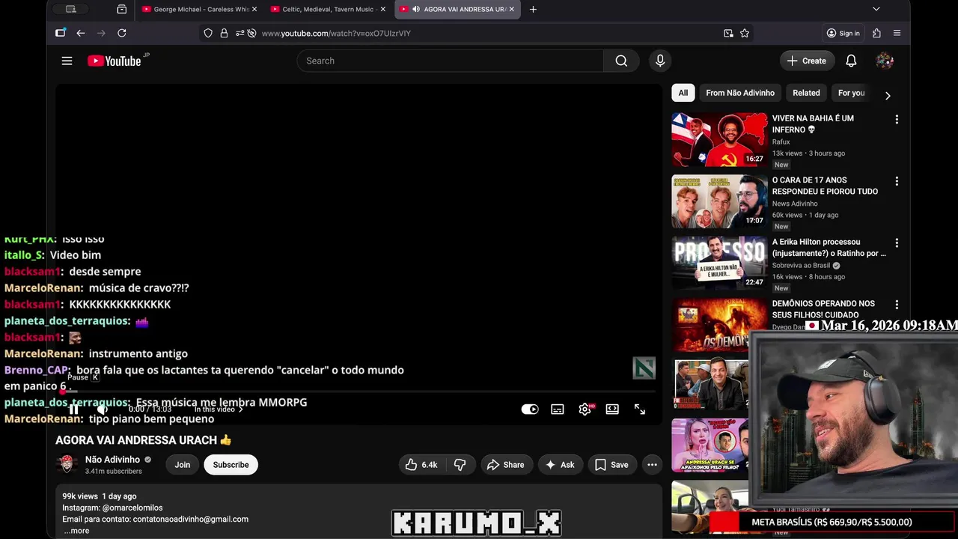Open Não Adivinho channel name link

tap(112, 460)
